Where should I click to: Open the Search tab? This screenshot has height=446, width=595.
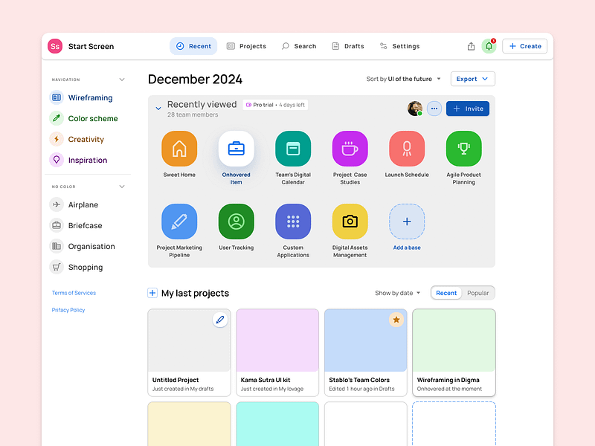pos(299,46)
